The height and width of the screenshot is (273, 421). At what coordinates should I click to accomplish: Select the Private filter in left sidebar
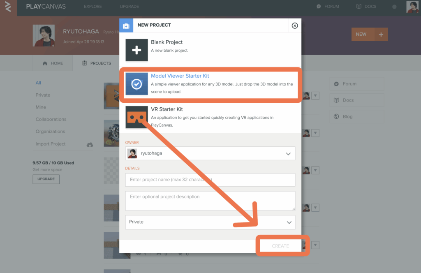tap(43, 95)
